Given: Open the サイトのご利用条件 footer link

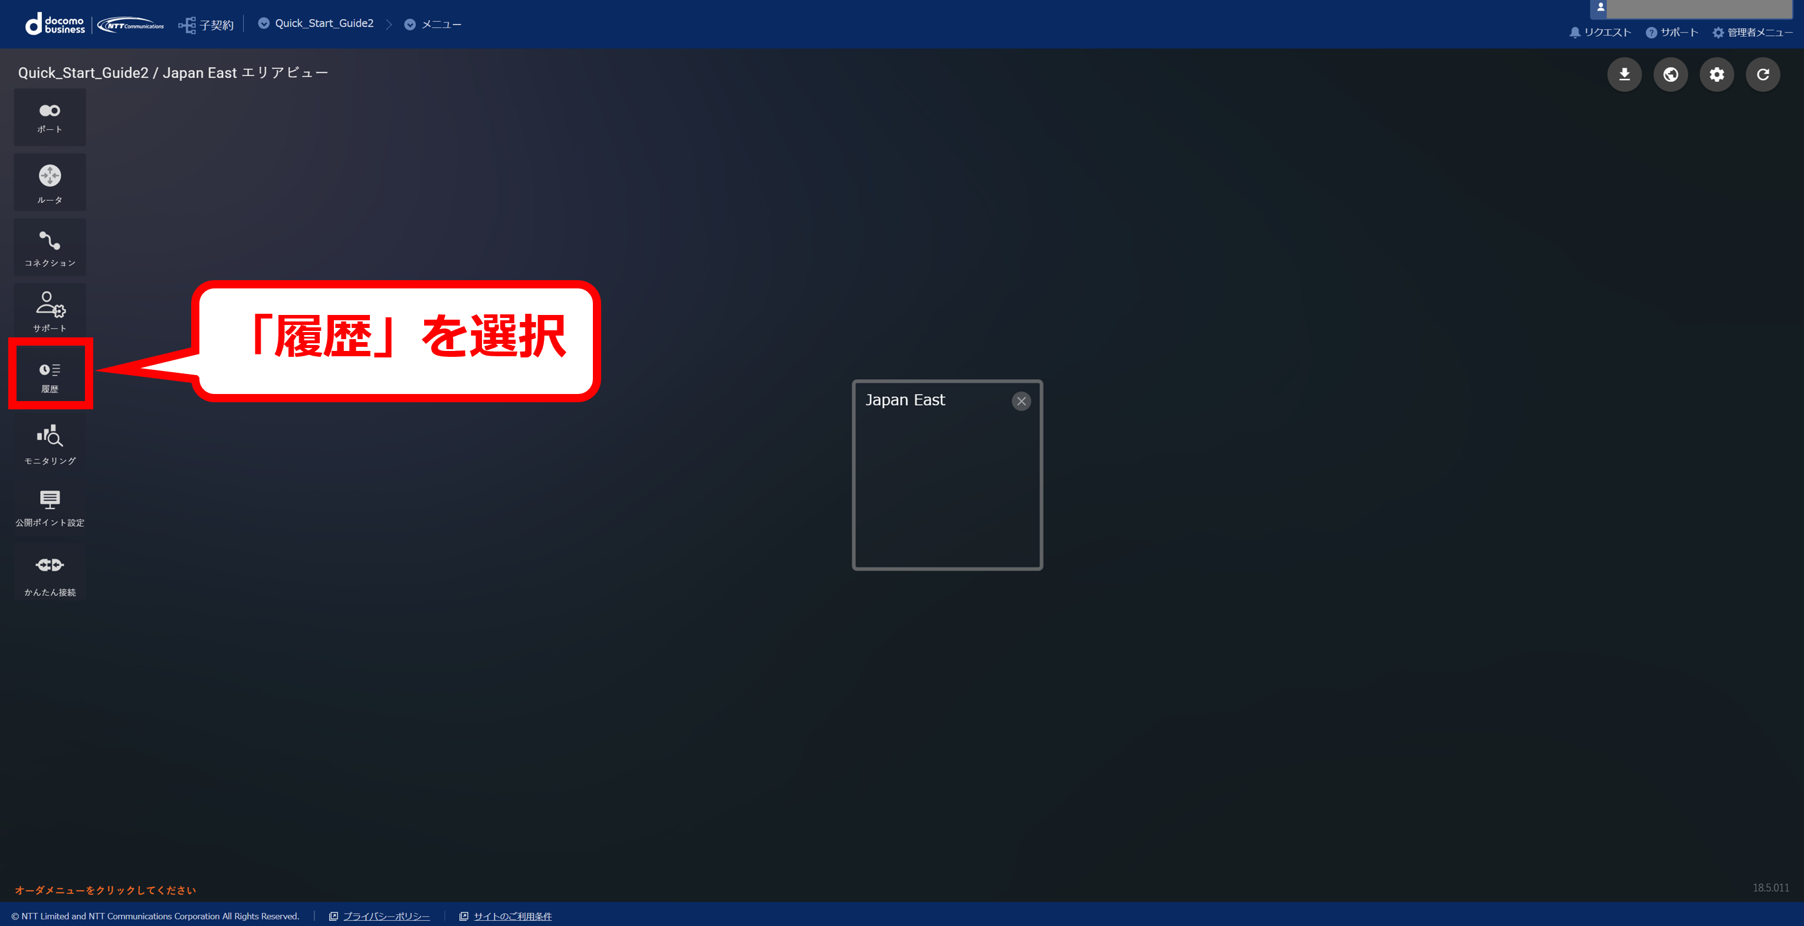Looking at the screenshot, I should 513,916.
